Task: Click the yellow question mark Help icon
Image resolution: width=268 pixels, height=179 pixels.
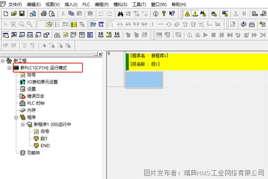Action: tap(164, 14)
